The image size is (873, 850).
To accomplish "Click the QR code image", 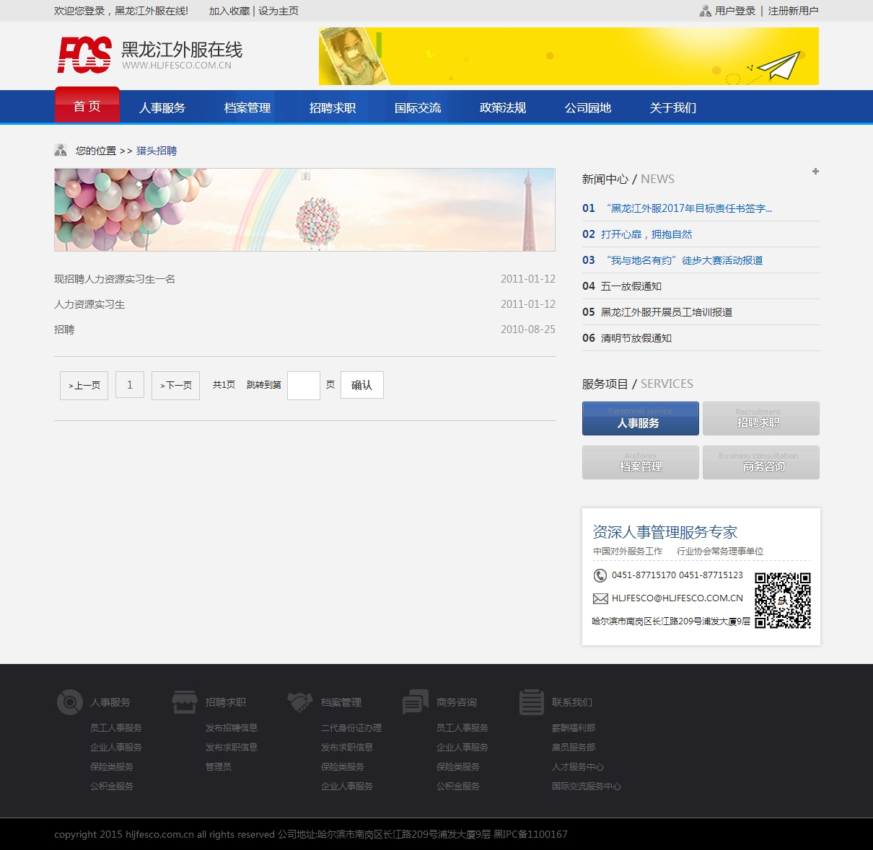I will pos(783,601).
